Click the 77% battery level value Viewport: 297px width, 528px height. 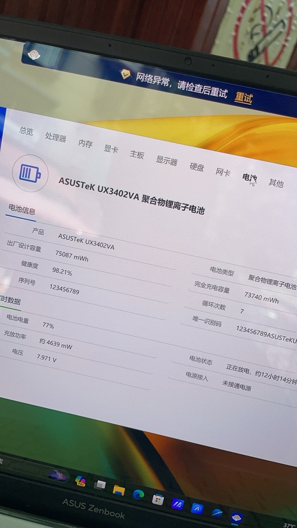48,325
